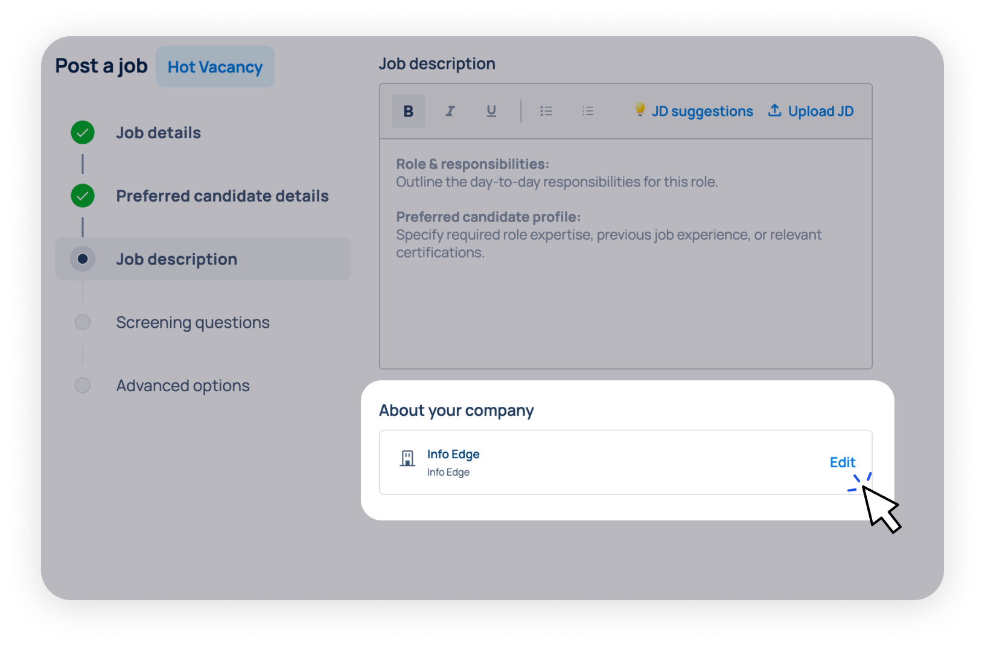
Task: Apply italic formatting in the editor
Action: click(450, 111)
